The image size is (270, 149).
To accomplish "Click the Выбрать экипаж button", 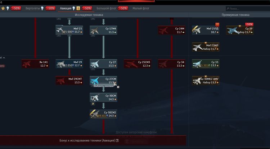I will tap(103, 86).
